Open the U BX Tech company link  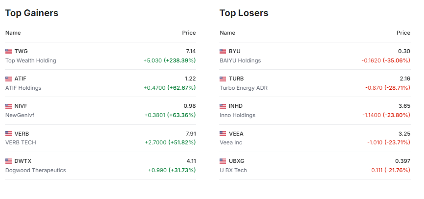[x=233, y=170]
